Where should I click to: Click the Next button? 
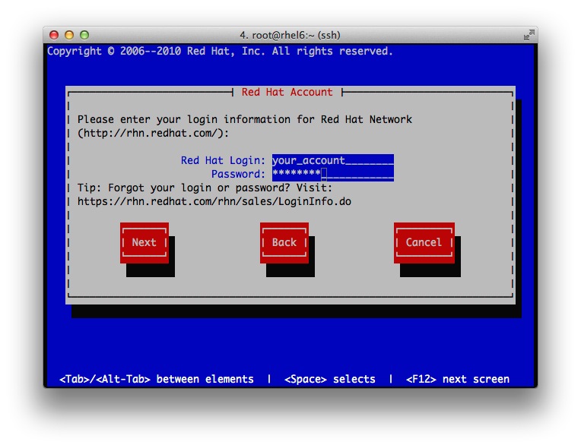pos(144,243)
